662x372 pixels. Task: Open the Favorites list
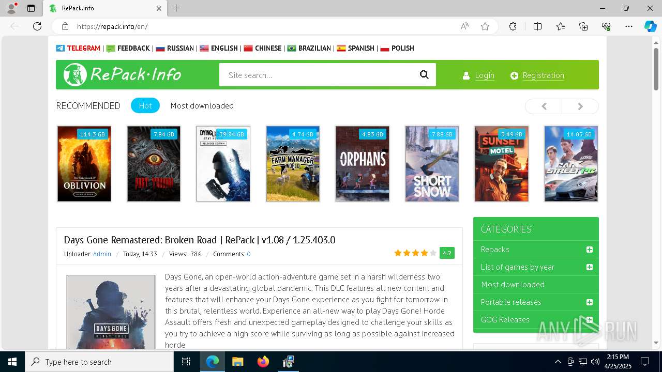[x=561, y=26]
